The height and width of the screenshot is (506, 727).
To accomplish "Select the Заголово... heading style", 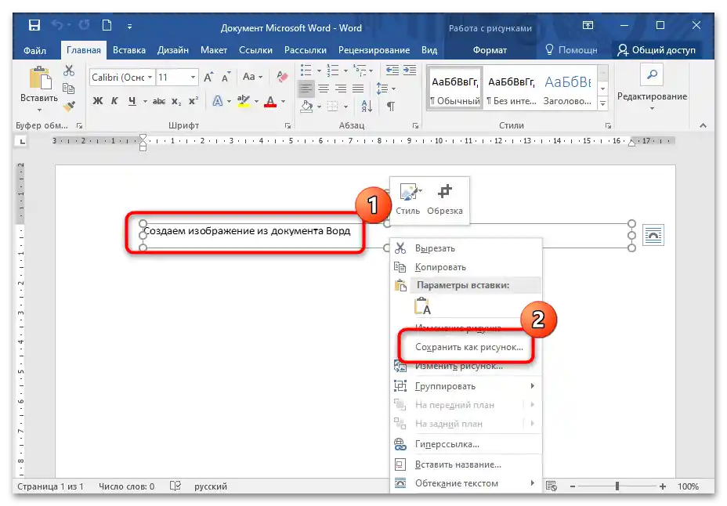I will pyautogui.click(x=567, y=88).
